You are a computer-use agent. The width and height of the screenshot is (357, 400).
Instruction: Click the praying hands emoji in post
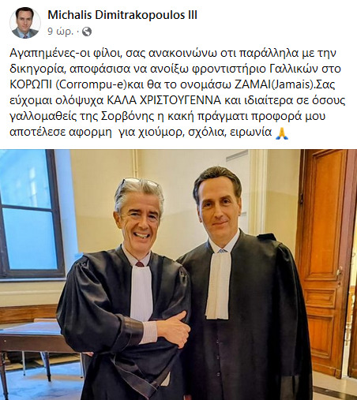pos(281,133)
